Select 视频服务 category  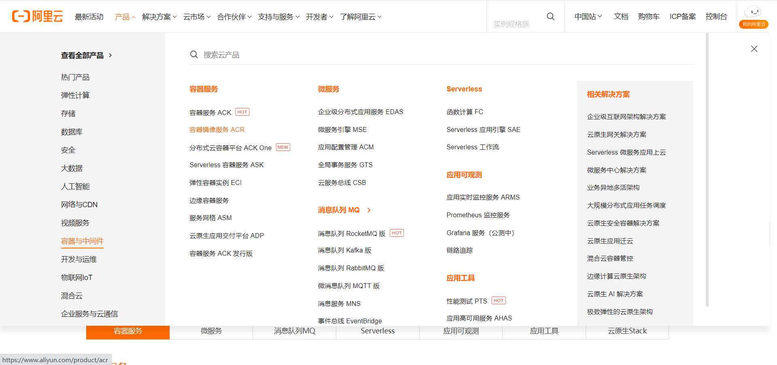click(x=75, y=223)
